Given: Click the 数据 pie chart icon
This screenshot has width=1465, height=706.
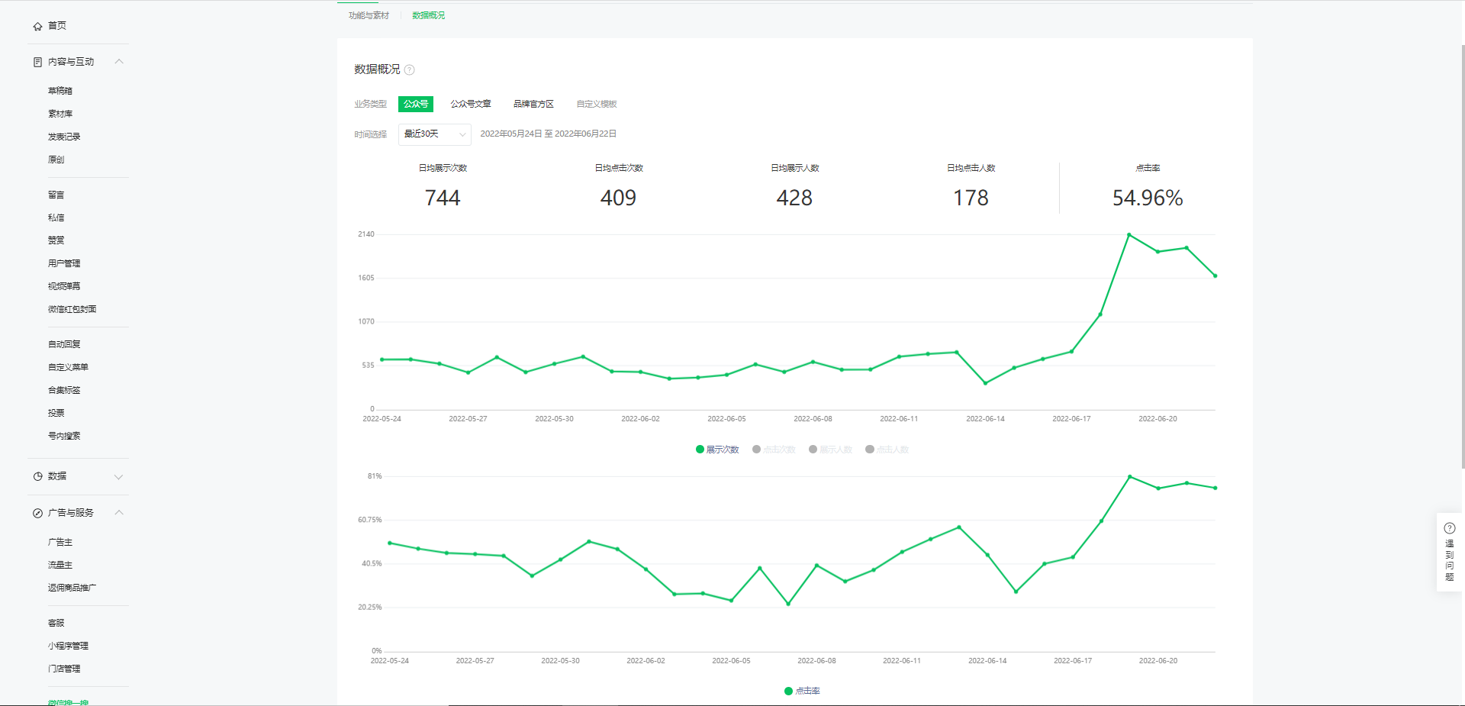Looking at the screenshot, I should pyautogui.click(x=37, y=476).
